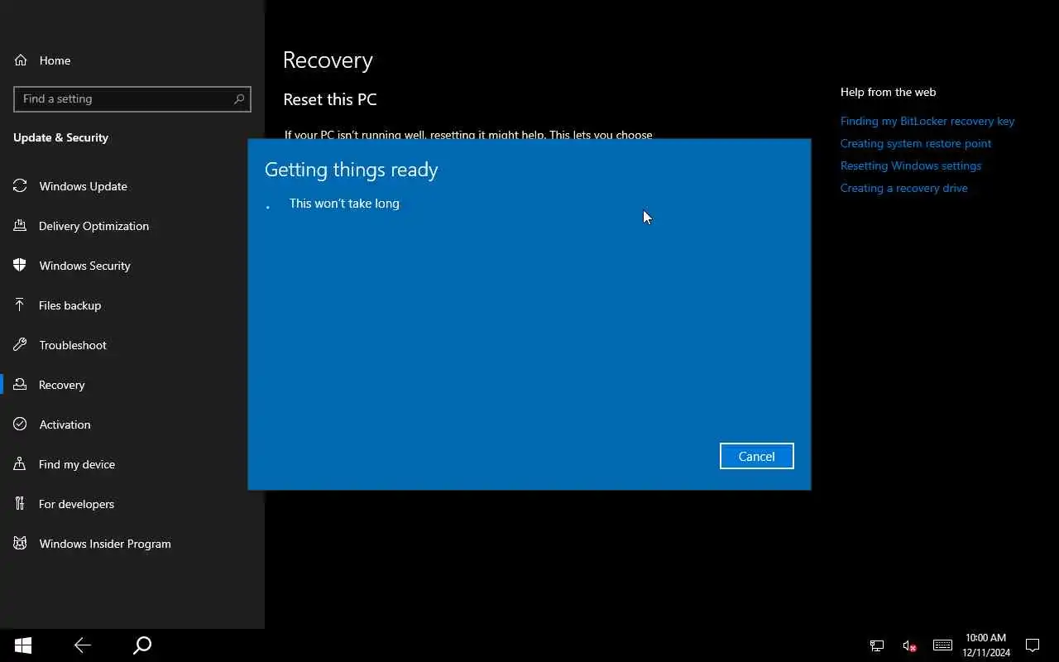This screenshot has height=662, width=1059.
Task: Open Windows Security page
Action: click(x=84, y=266)
